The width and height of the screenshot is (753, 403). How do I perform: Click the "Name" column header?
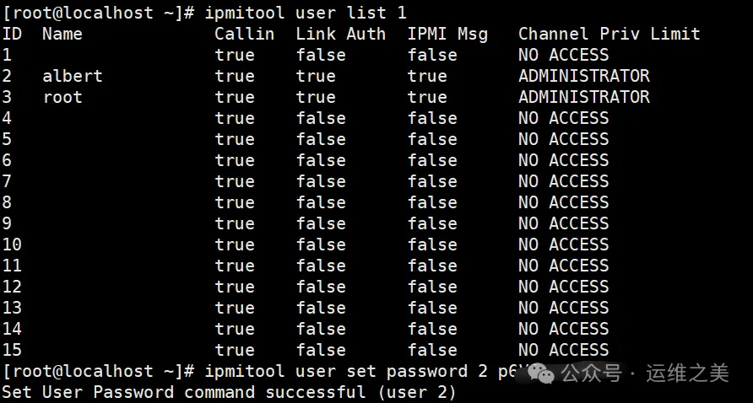pyautogui.click(x=62, y=34)
